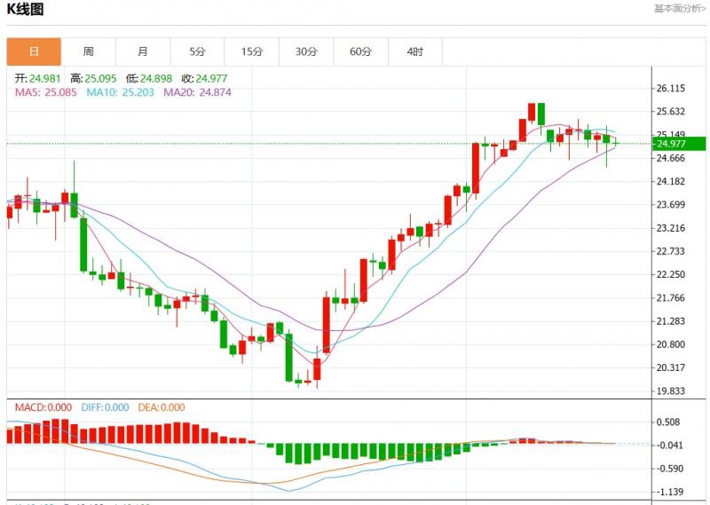
Task: Click the DIFF indicator label
Action: [106, 407]
